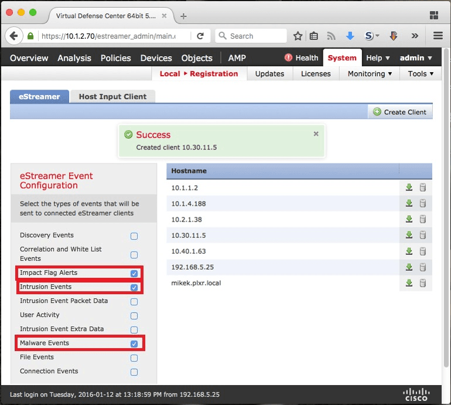Enable File Events checkbox
The image size is (451, 405).
coord(134,358)
